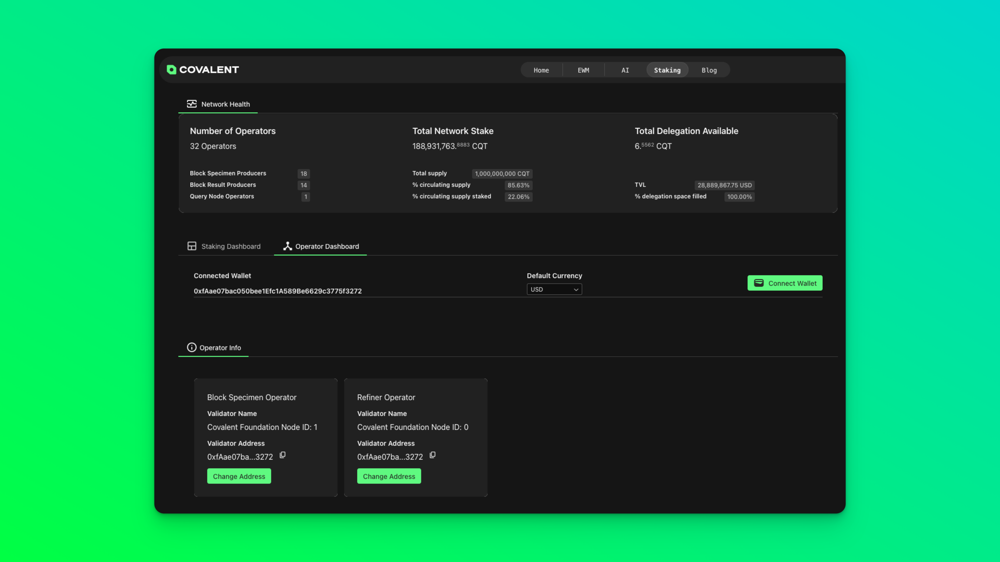Select the Staking nav item
Image resolution: width=1000 pixels, height=562 pixels.
[667, 70]
